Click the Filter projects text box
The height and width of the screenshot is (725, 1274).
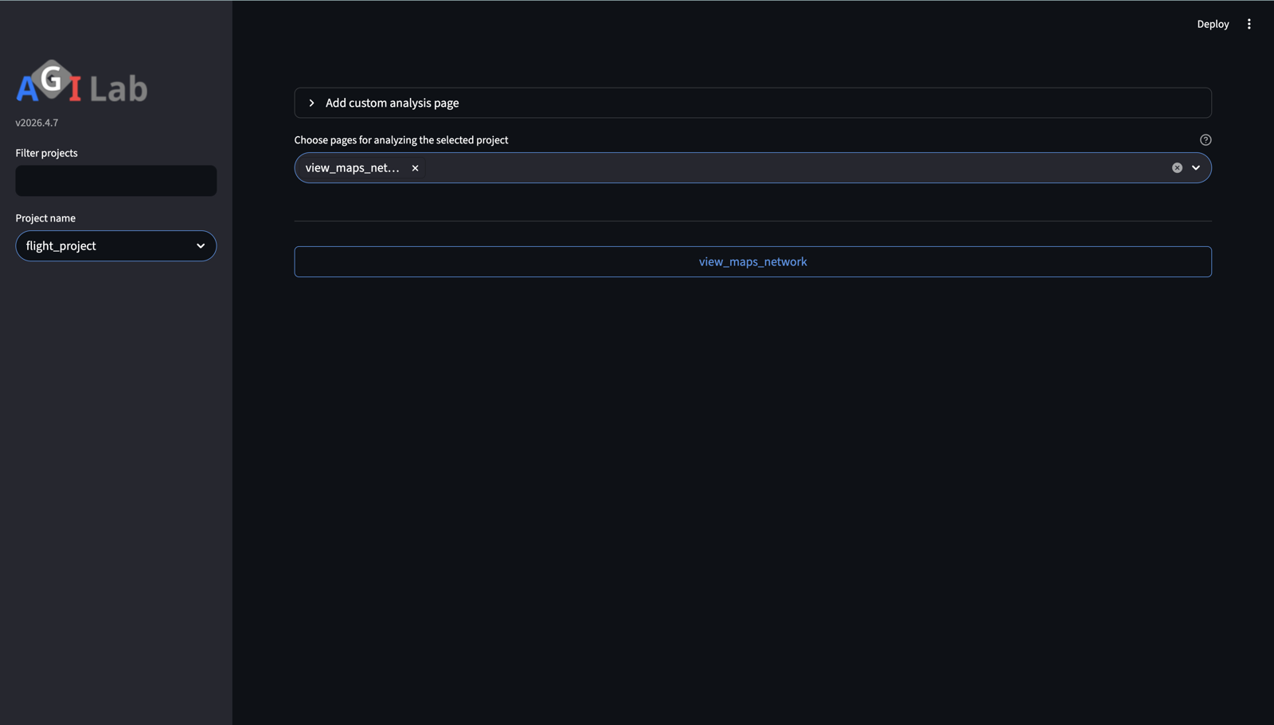(x=115, y=181)
